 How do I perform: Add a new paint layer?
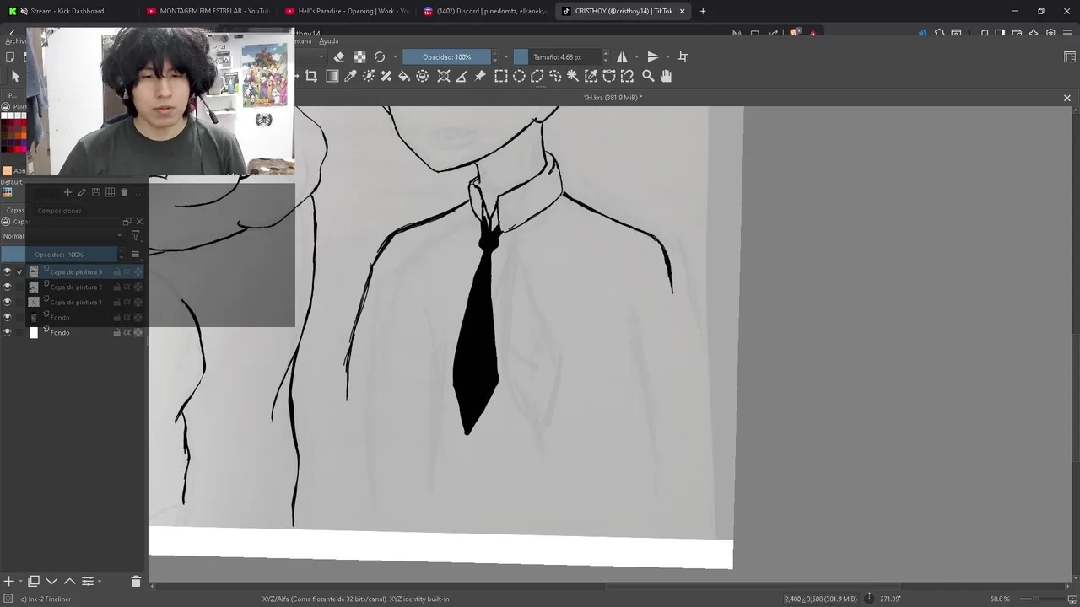pos(8,581)
